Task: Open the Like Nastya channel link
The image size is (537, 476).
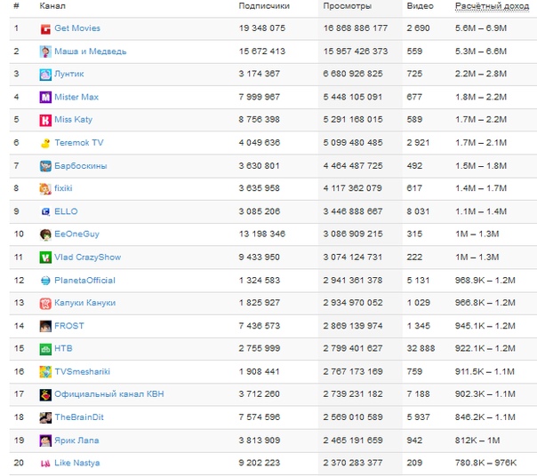Action: tap(77, 463)
